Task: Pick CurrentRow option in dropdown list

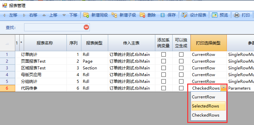Action: click(209, 97)
